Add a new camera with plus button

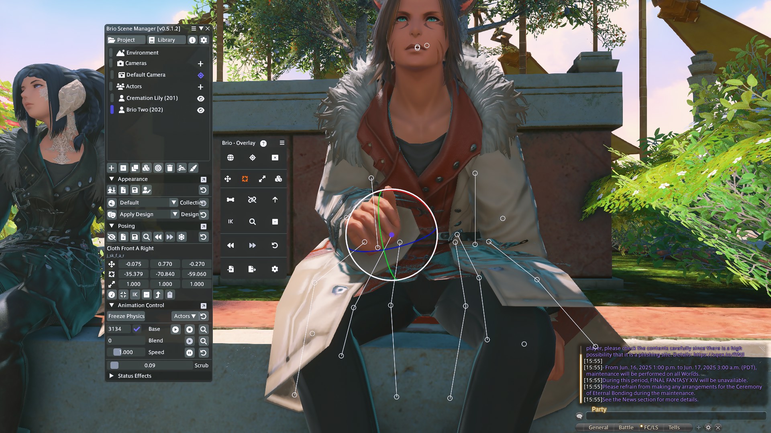click(x=200, y=64)
